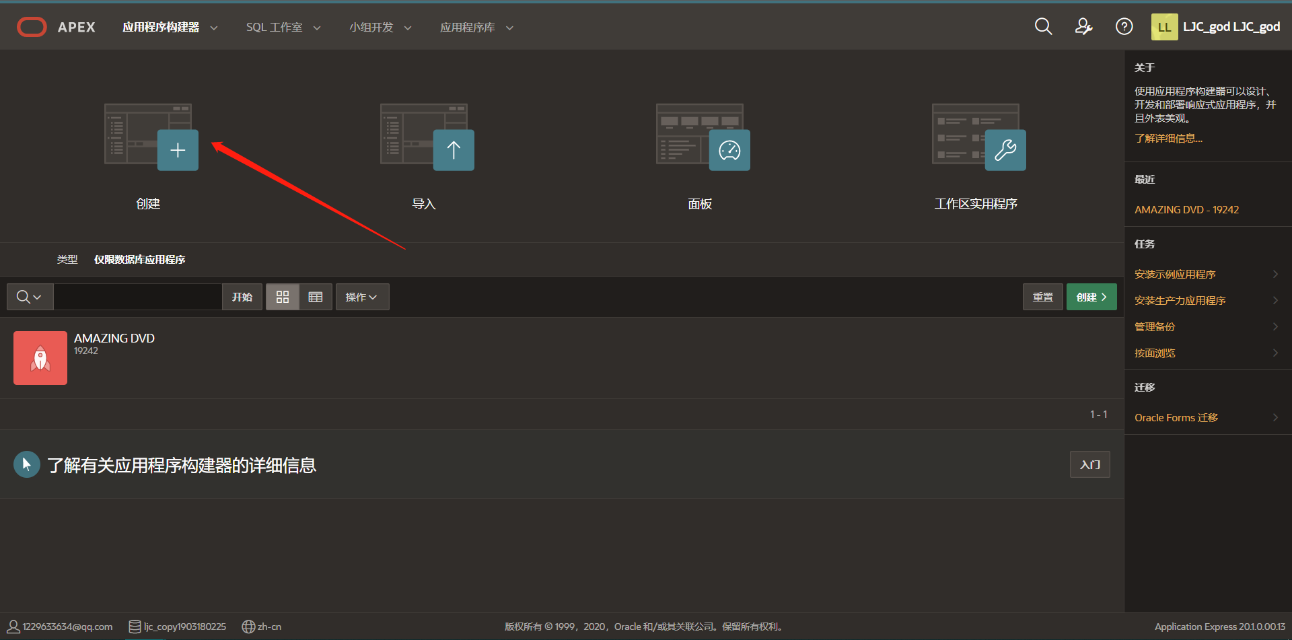Switch to report table view

pos(316,297)
